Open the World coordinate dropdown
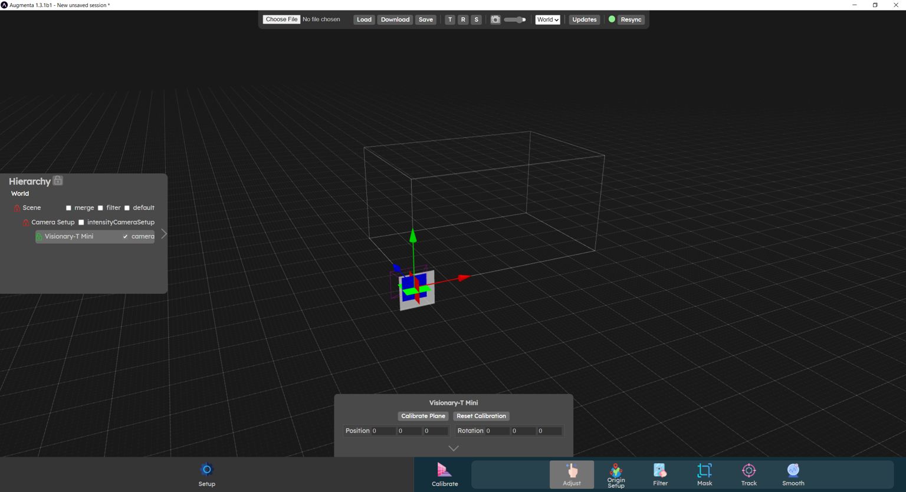 pos(547,19)
